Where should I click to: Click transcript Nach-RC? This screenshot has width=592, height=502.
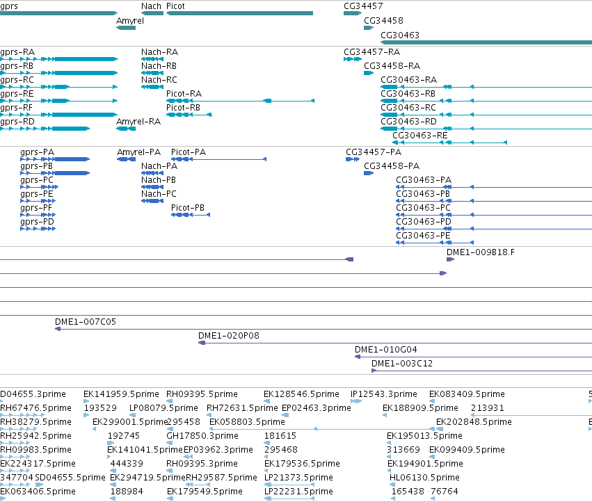pyautogui.click(x=152, y=87)
